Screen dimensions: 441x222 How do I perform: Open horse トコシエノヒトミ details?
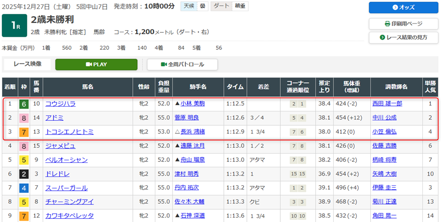pyautogui.click(x=70, y=132)
